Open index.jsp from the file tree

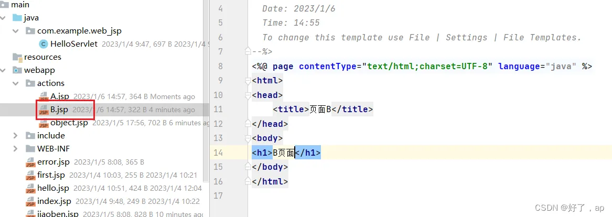[x=54, y=201]
